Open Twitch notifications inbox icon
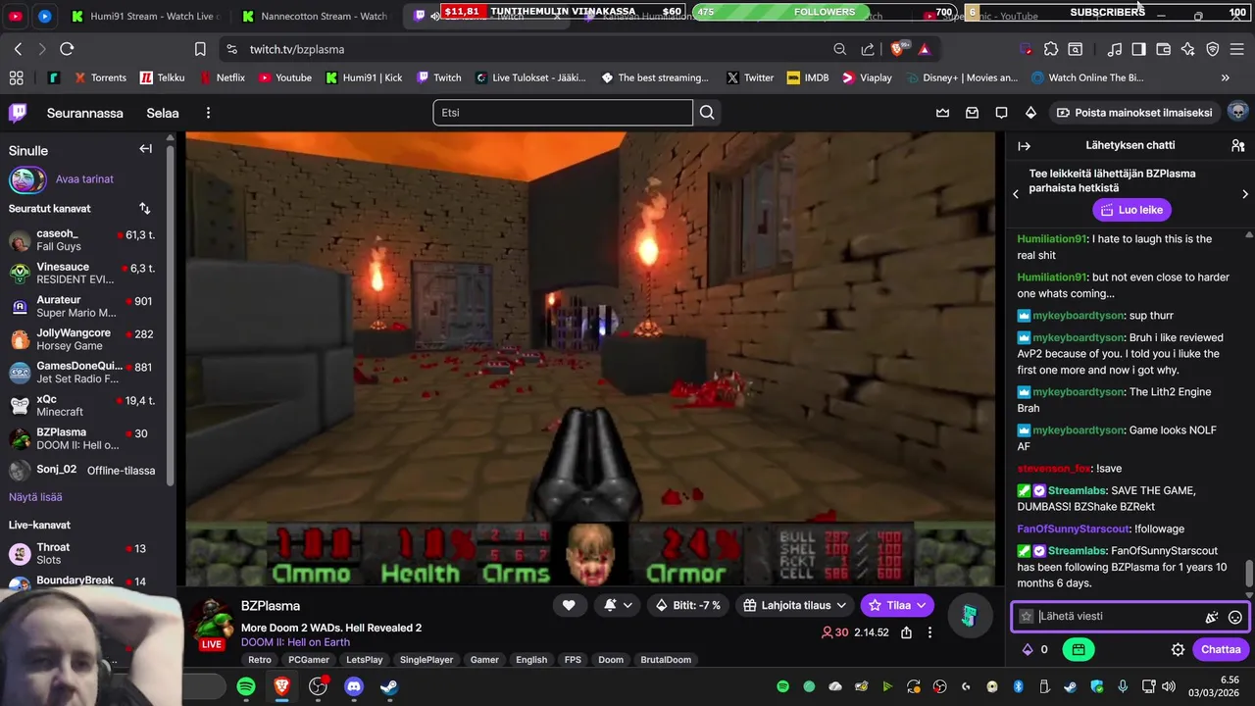 [x=972, y=113]
